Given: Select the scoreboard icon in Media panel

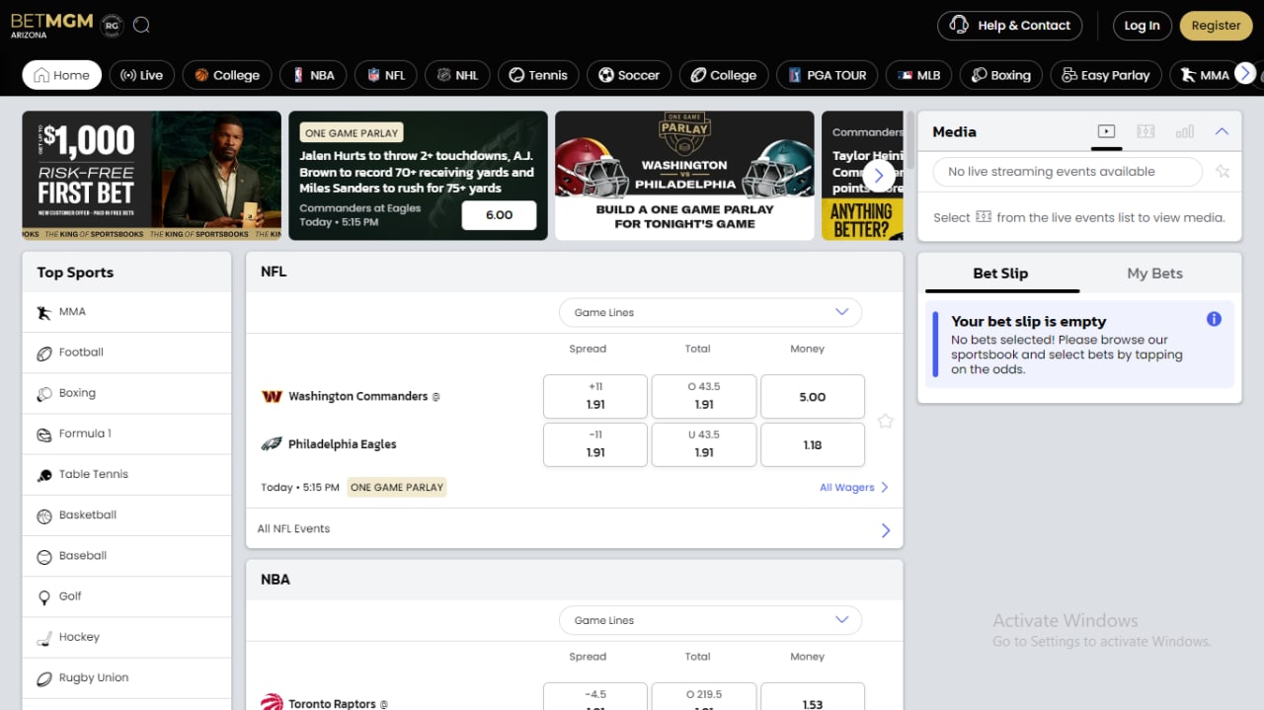Looking at the screenshot, I should [x=1145, y=131].
